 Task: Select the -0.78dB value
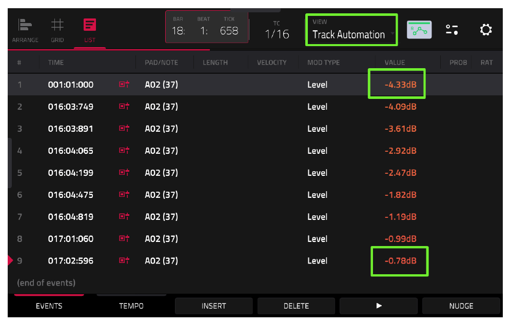click(401, 261)
